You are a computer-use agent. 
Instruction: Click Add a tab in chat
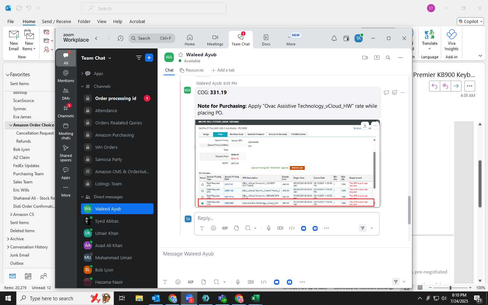(223, 70)
